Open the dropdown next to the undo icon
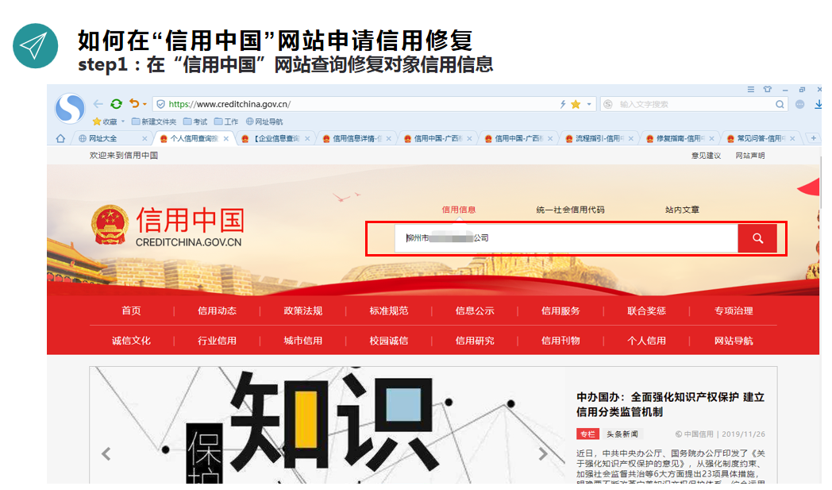Viewport: 832px width, 490px height. pos(144,105)
